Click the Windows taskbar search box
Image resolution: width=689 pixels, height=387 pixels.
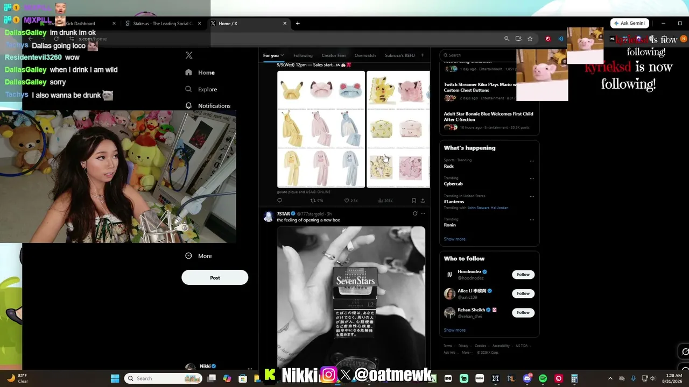click(x=163, y=378)
